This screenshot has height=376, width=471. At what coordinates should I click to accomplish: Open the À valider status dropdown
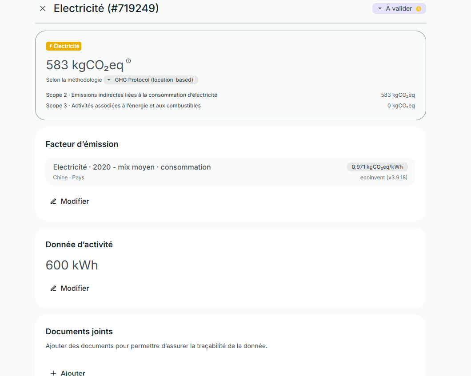399,8
